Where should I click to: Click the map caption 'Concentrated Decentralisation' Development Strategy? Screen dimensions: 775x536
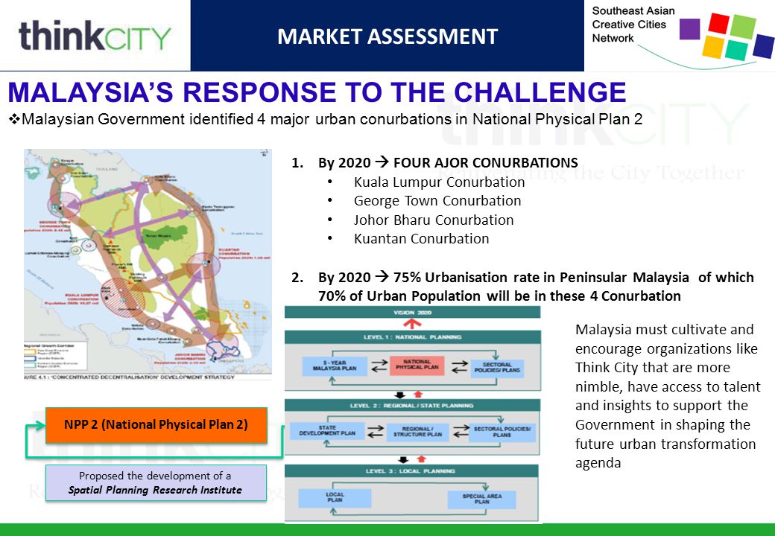(130, 377)
